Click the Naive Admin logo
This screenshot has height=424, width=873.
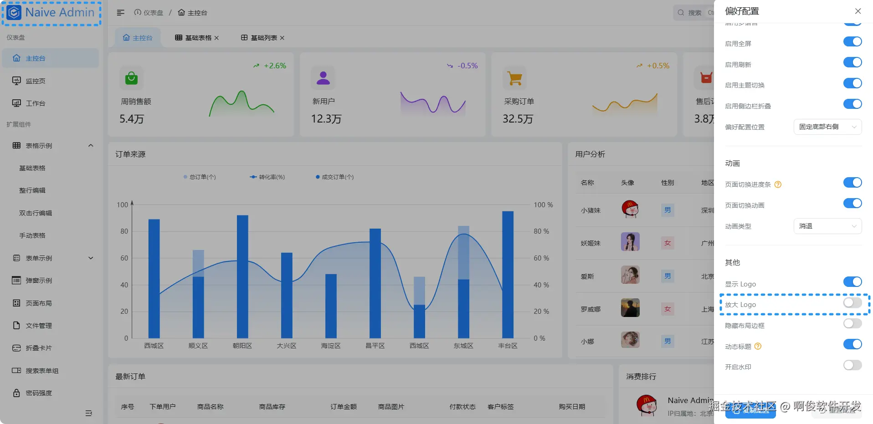pos(51,13)
